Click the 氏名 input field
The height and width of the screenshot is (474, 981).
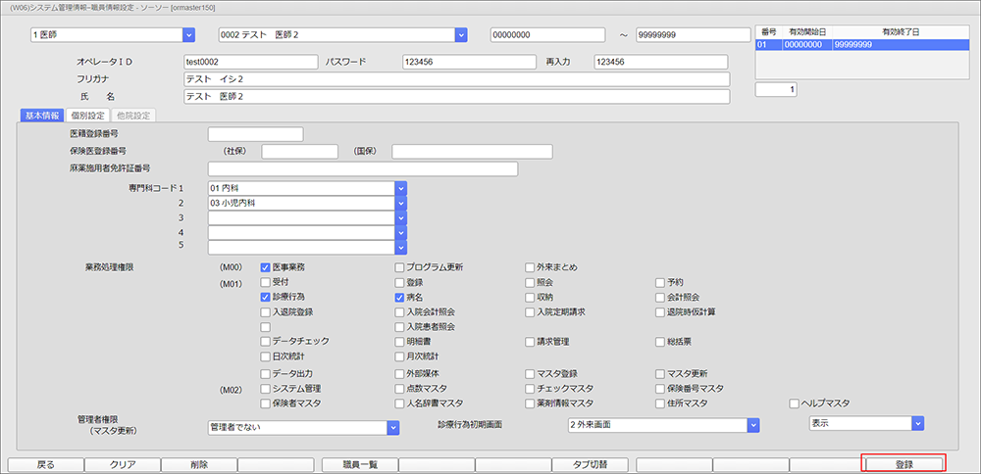tap(457, 97)
